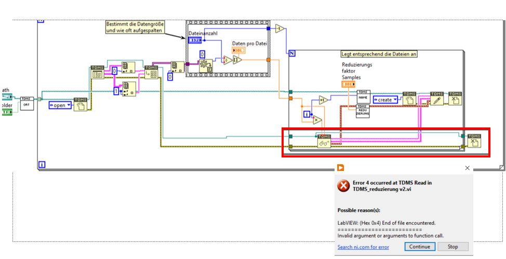
Task: Click constant 0 next to TDMS List Contents
Action: point(115,70)
